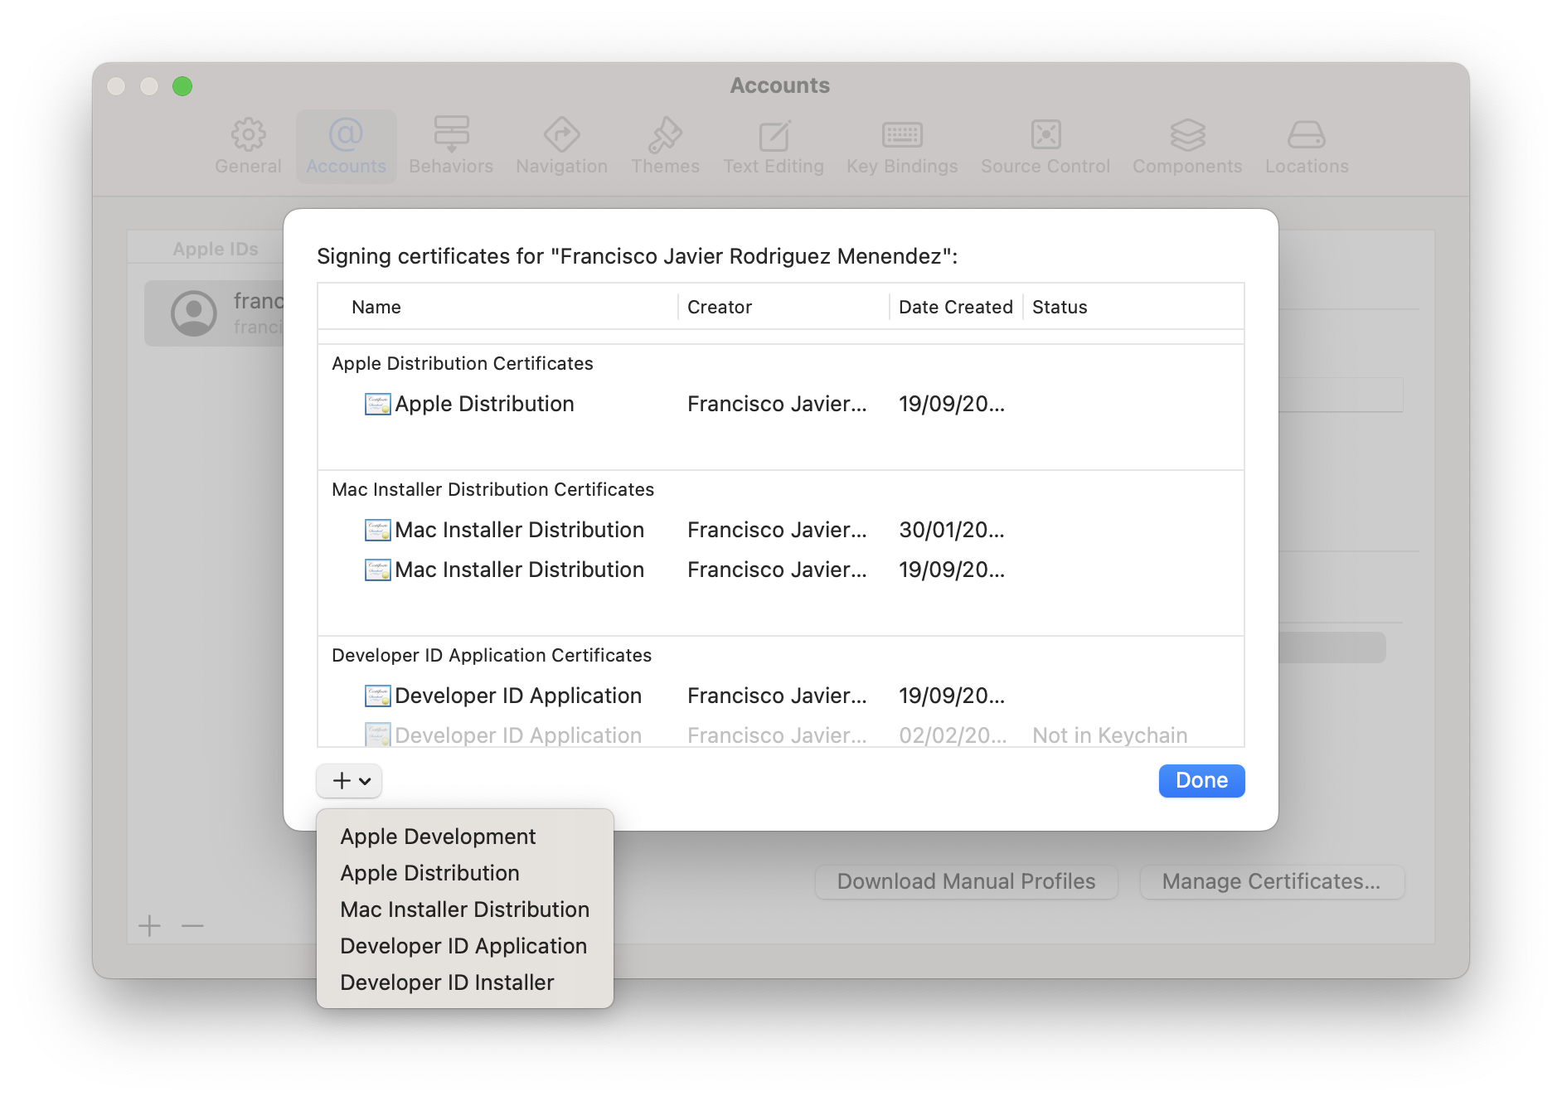Select Developer ID Application dated 19/09
Image resolution: width=1562 pixels, height=1101 pixels.
(x=781, y=696)
